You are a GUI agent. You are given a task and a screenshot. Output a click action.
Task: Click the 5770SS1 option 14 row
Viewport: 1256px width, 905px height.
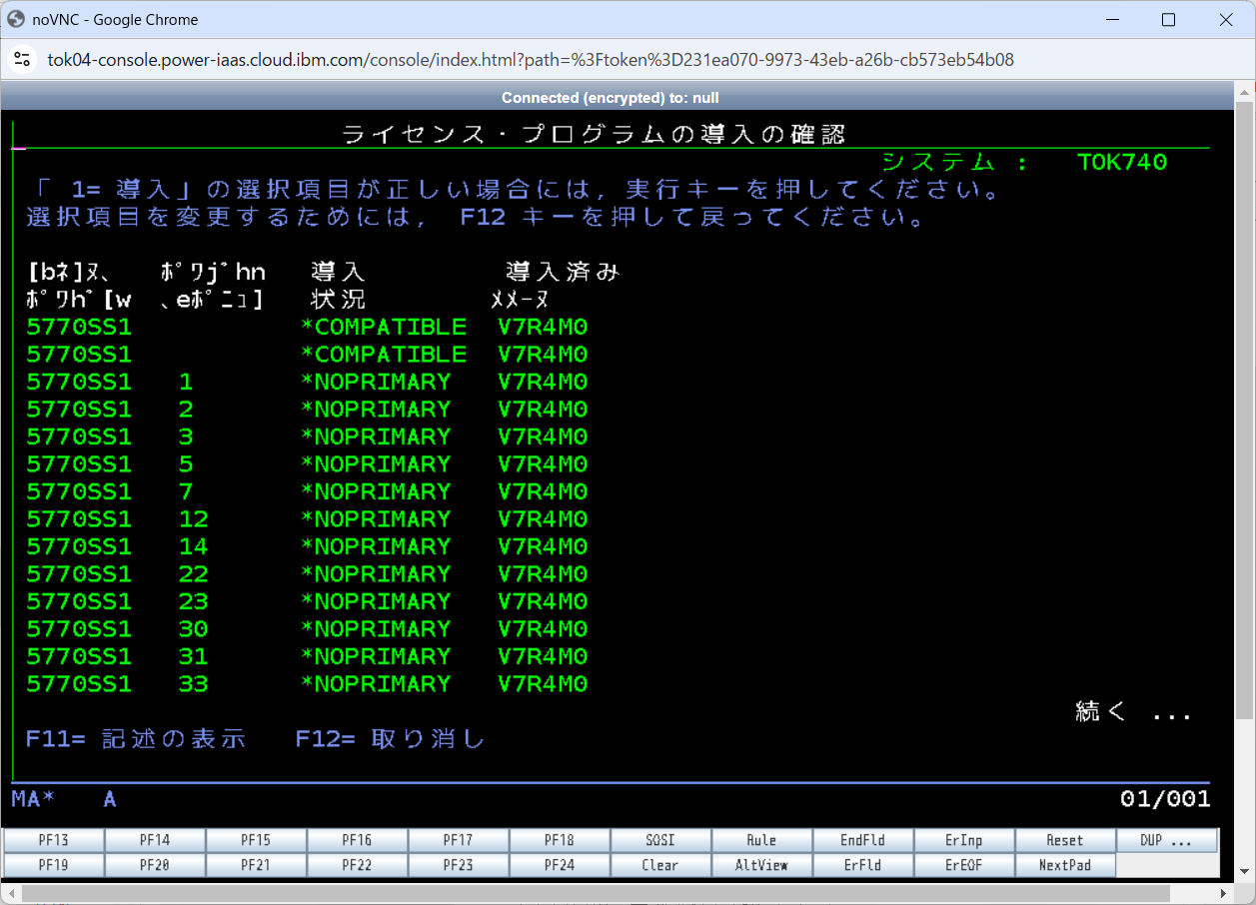pyautogui.click(x=307, y=547)
